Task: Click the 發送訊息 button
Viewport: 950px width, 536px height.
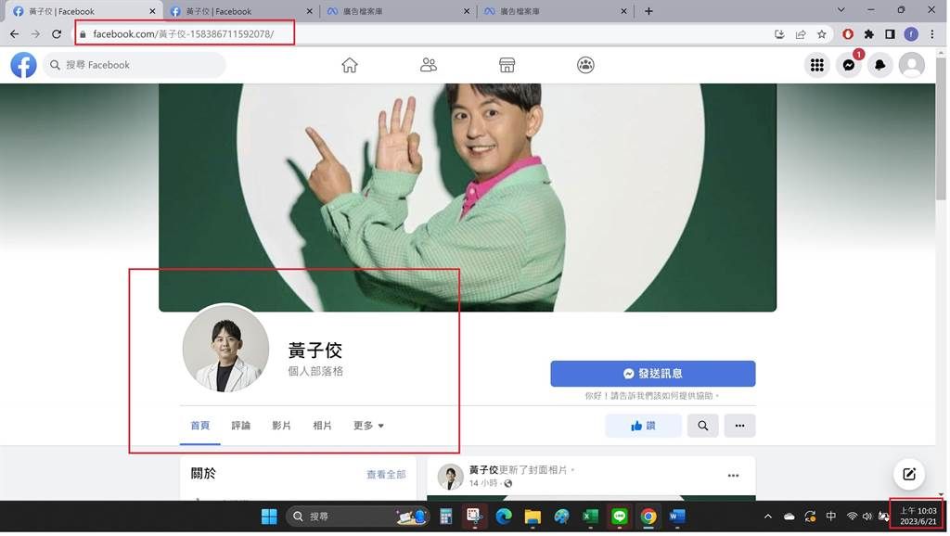Action: point(652,373)
